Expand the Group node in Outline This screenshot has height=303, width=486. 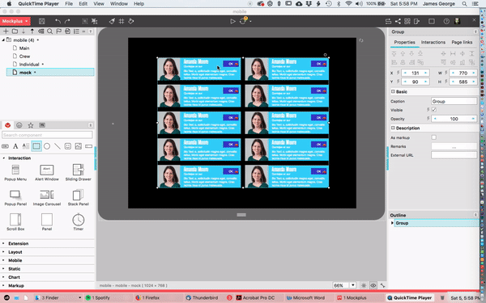pos(392,223)
